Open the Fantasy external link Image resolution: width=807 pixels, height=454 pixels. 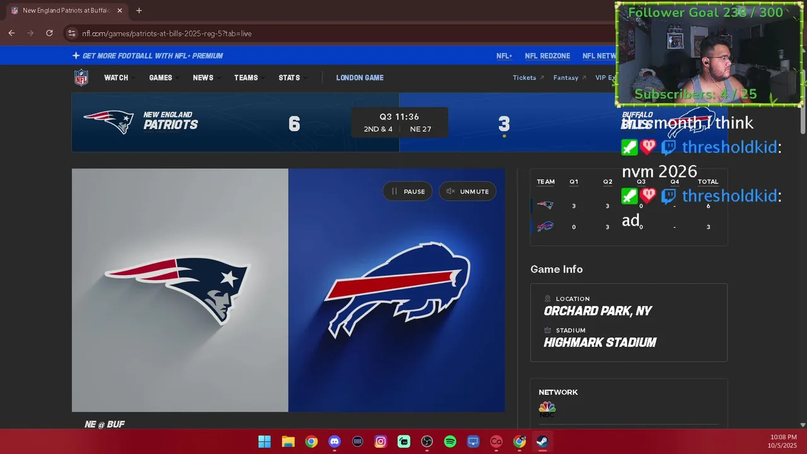tap(570, 78)
